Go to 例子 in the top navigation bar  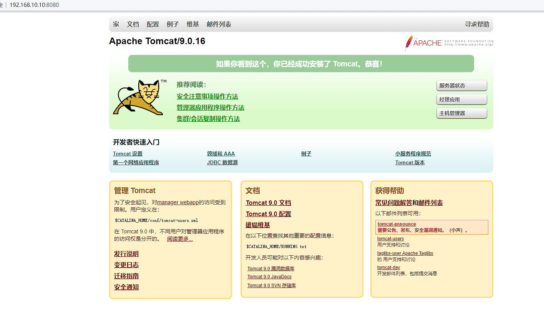[173, 24]
